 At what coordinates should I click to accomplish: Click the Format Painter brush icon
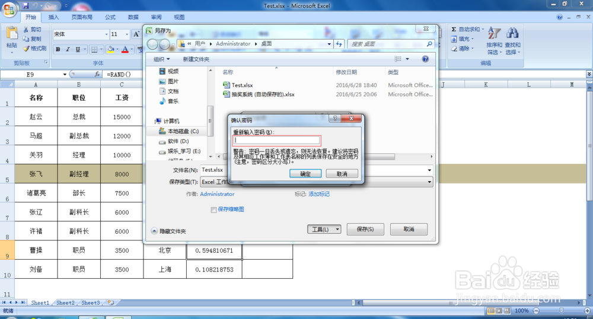click(26, 49)
